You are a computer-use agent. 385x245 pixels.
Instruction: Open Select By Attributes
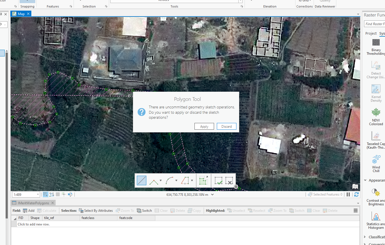[x=96, y=211]
